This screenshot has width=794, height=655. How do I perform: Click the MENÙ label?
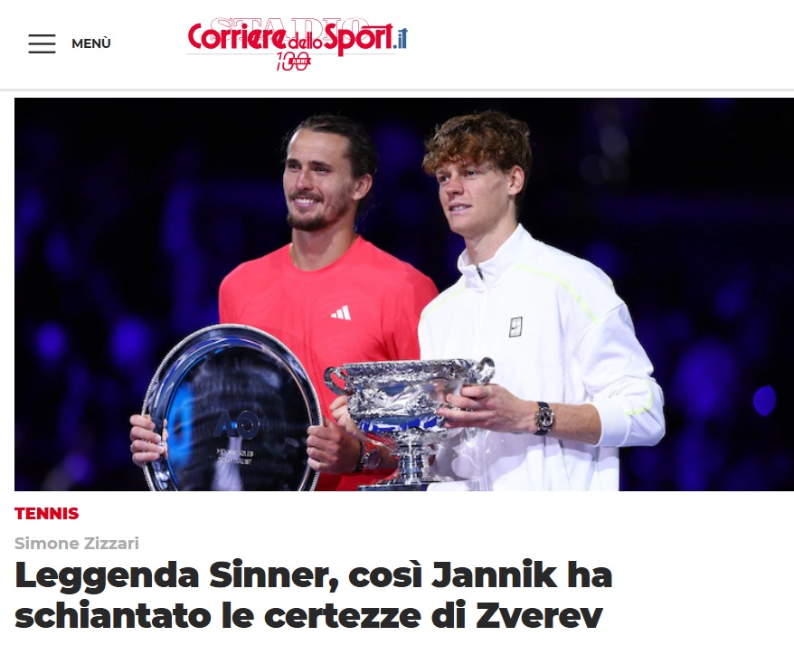(x=91, y=43)
